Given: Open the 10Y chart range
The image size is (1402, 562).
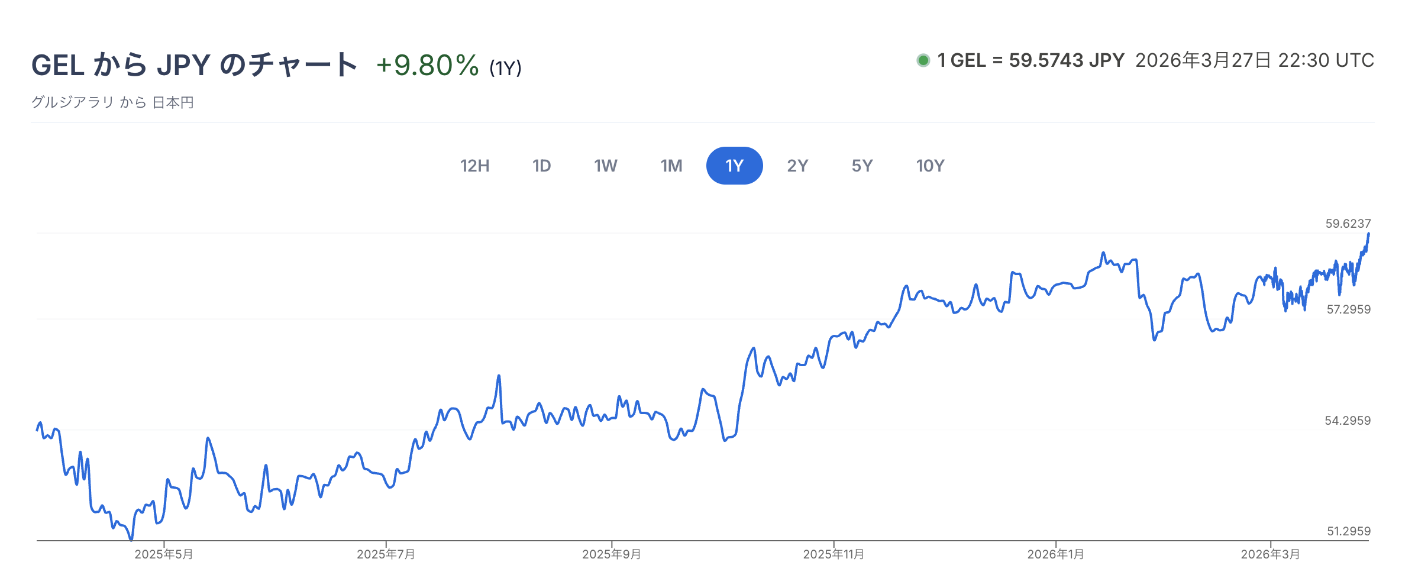Looking at the screenshot, I should (x=930, y=166).
